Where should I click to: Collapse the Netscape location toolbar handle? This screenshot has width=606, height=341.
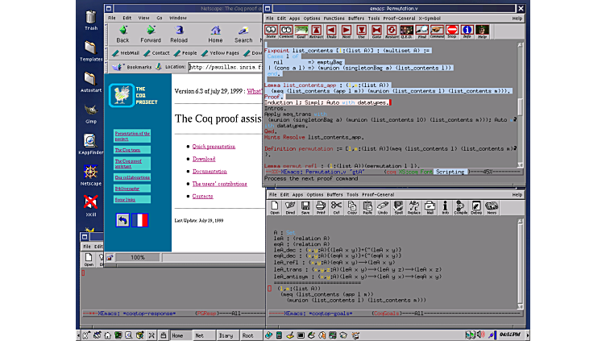[x=107, y=67]
